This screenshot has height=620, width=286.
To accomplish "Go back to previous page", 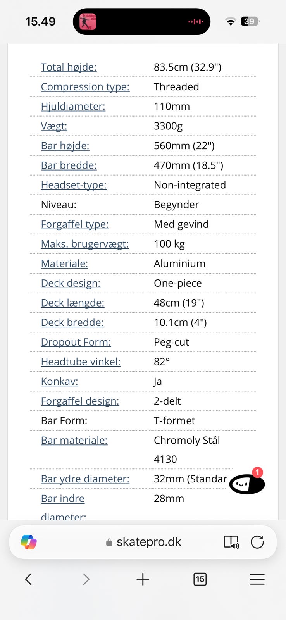I will coord(28,579).
